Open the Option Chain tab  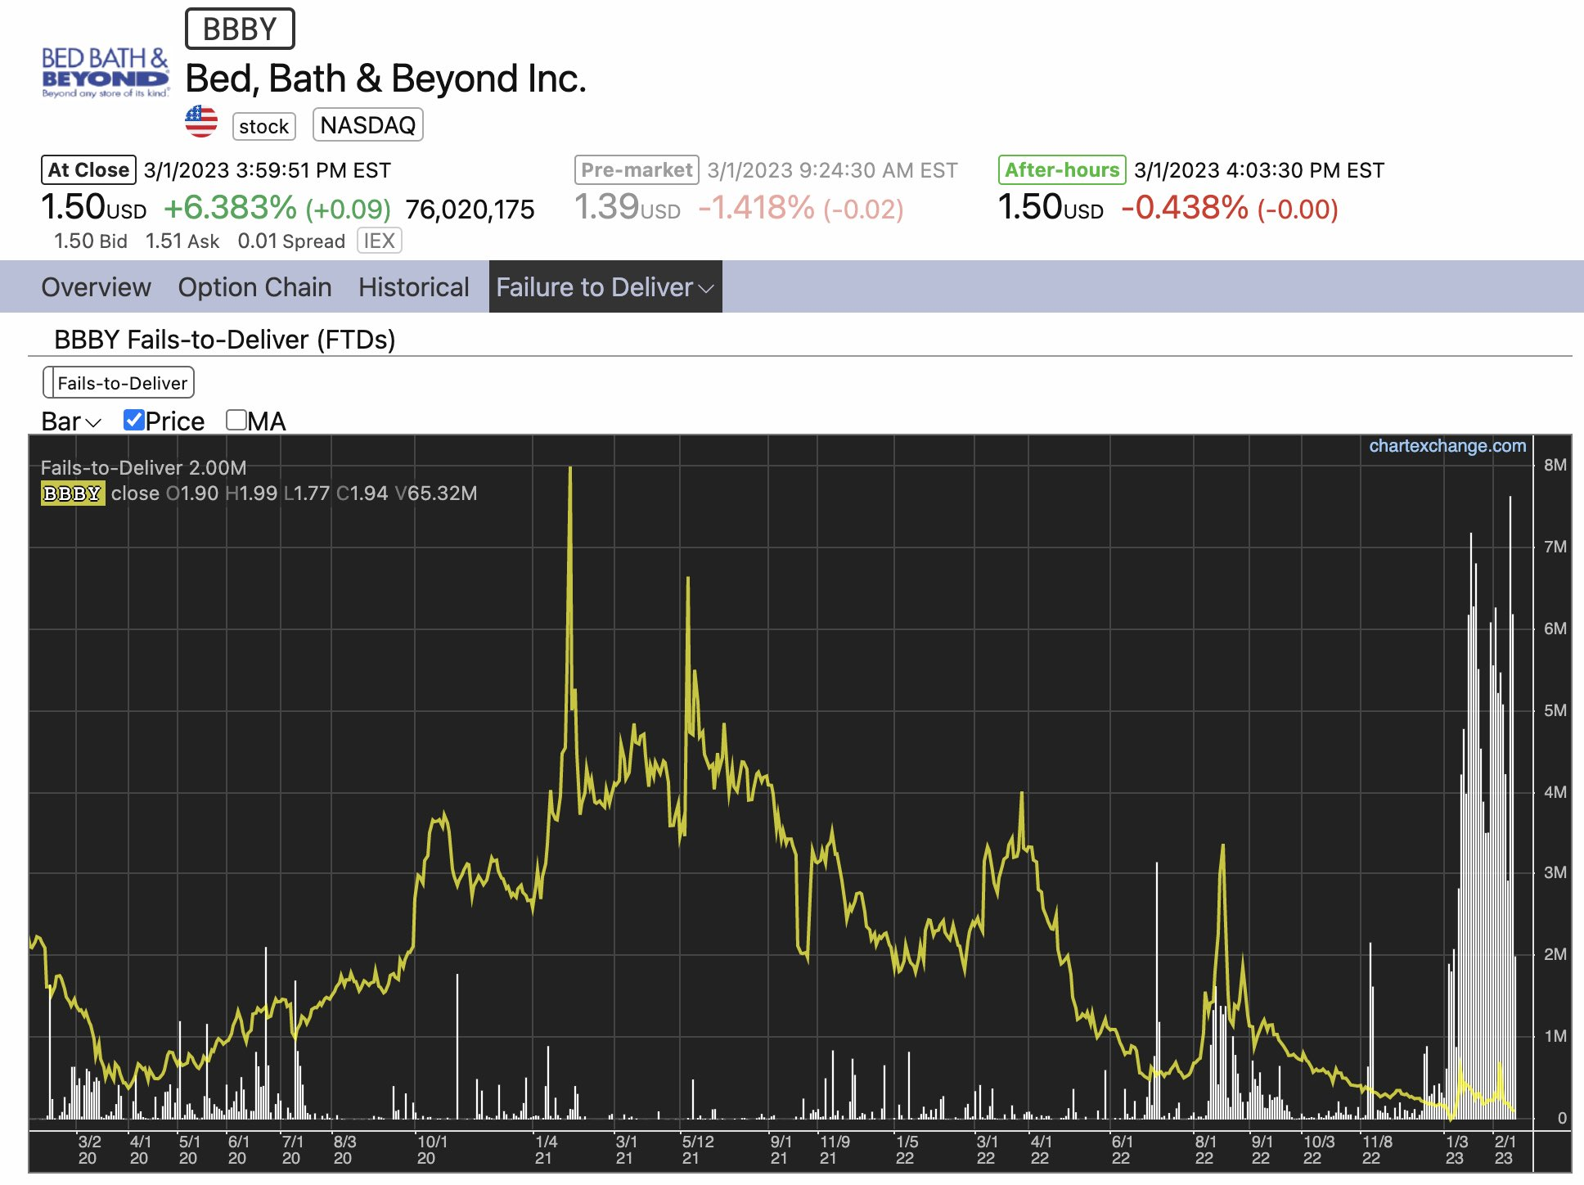254,287
